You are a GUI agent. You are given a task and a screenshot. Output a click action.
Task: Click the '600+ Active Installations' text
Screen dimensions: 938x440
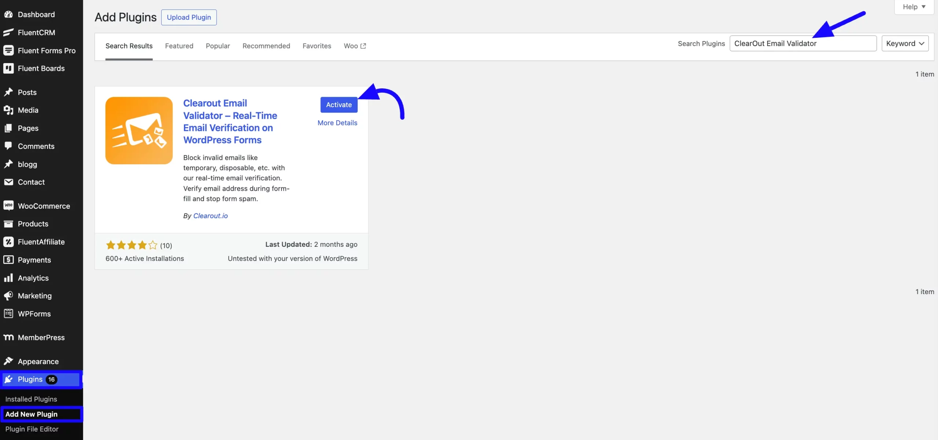coord(145,259)
